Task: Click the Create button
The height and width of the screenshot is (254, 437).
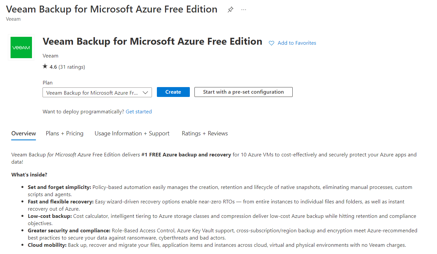Action: point(173,92)
